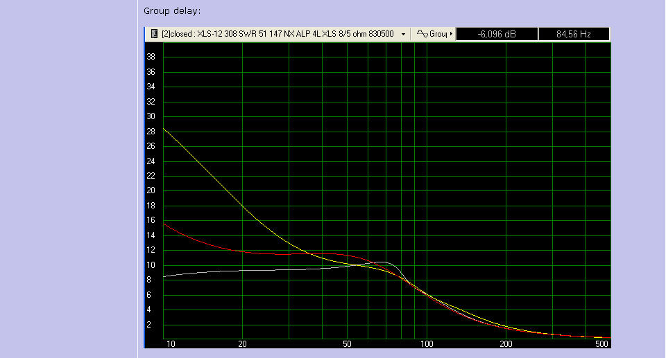Click the -6,096 dB readout field

tap(497, 35)
